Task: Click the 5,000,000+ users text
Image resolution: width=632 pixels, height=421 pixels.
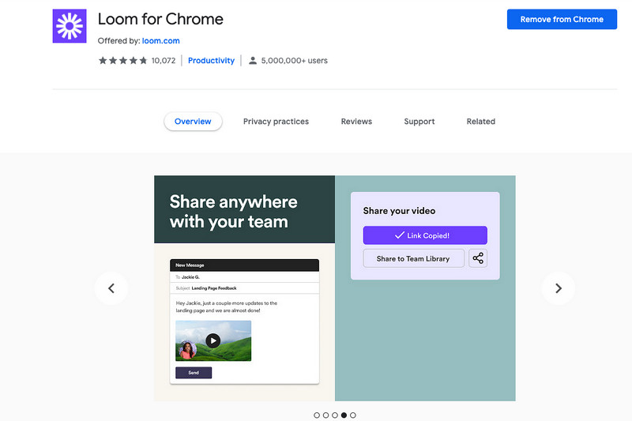Action: point(294,61)
